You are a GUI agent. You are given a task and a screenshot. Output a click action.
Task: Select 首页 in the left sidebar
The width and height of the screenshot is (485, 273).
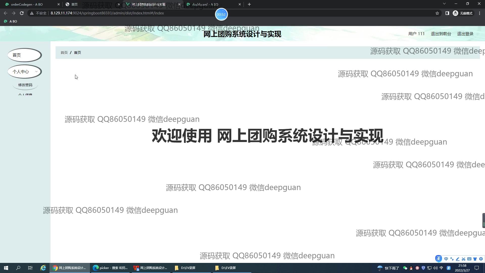[x=25, y=55]
